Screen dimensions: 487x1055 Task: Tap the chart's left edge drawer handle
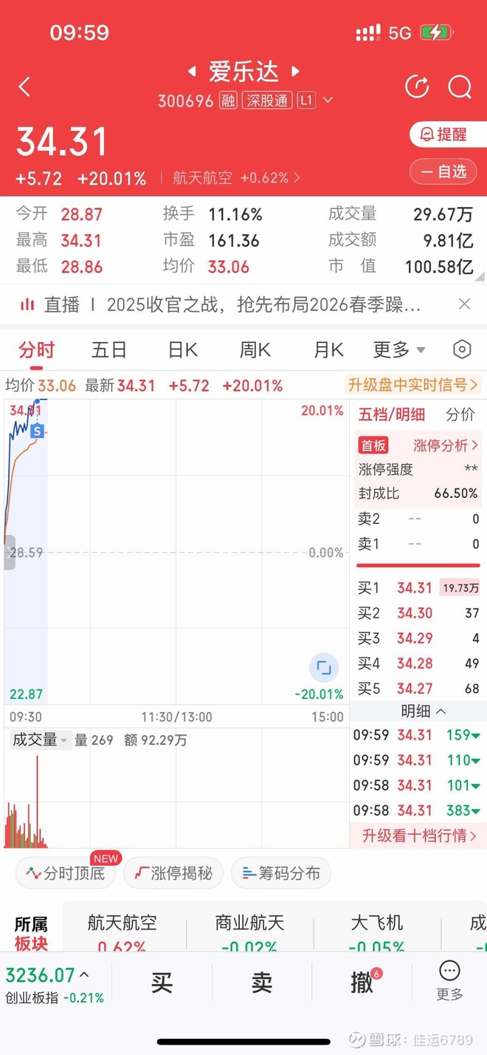click(x=9, y=553)
